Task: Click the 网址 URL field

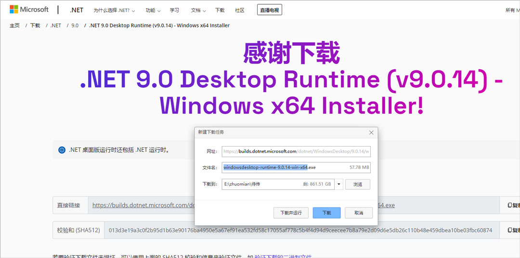Action: tap(296, 151)
